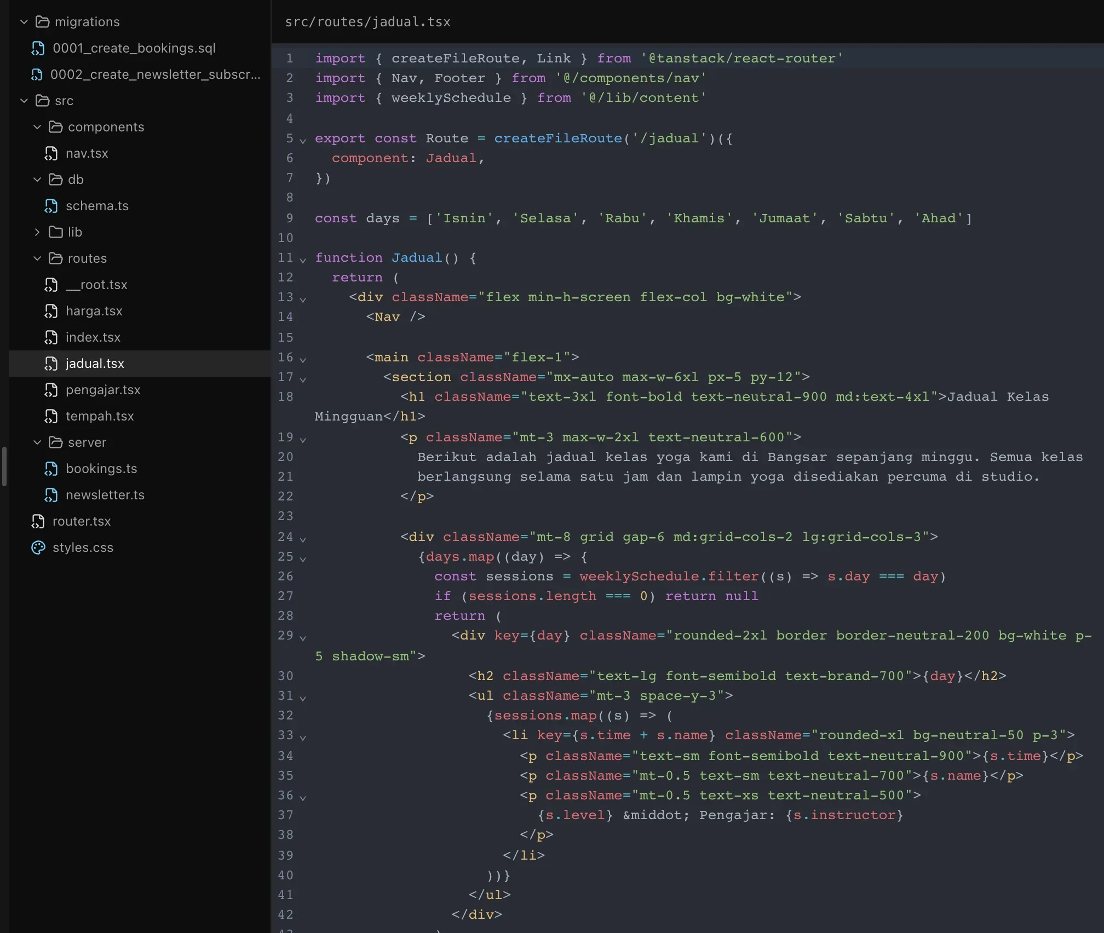Click the 'Jumaat' string in days array
This screenshot has width=1104, height=933.
click(784, 218)
